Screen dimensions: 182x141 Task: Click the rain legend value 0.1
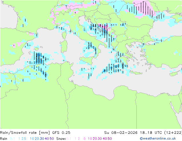(12, 139)
